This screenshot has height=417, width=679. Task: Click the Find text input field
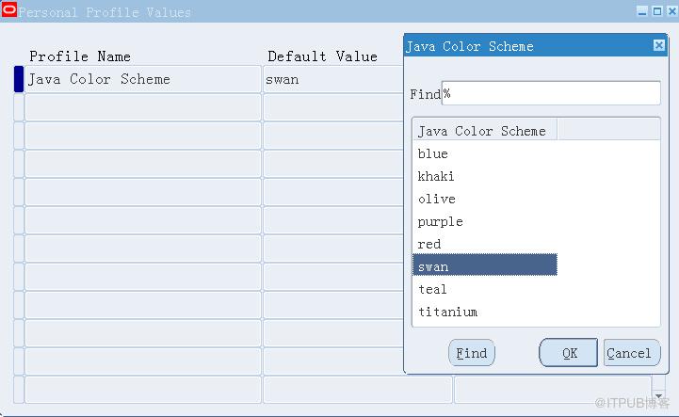[551, 93]
